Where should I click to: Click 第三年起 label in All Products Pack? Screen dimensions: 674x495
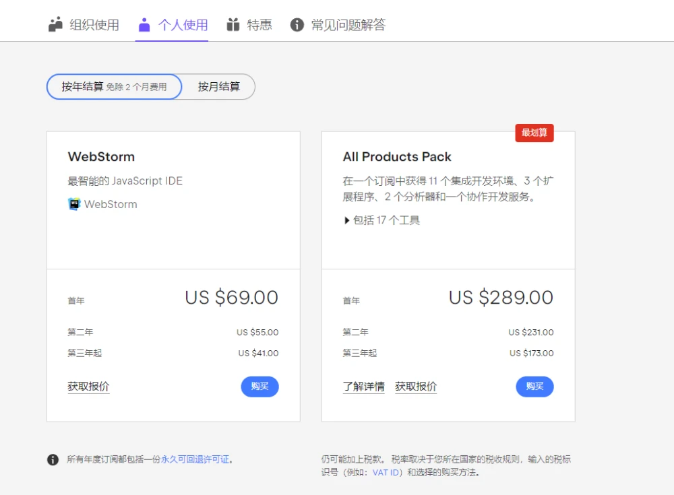[360, 353]
